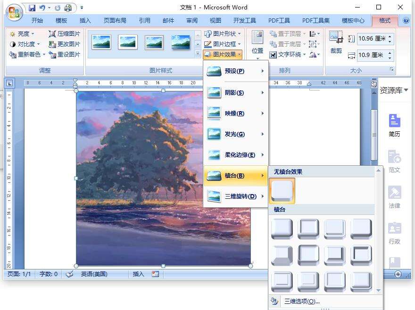
Task: Switch to the 模板中心 template center tab
Action: 353,20
